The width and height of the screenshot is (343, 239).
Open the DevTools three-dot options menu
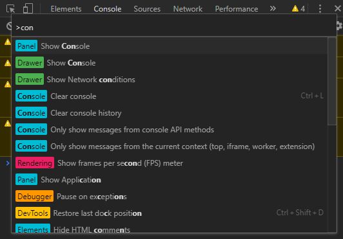coord(320,9)
